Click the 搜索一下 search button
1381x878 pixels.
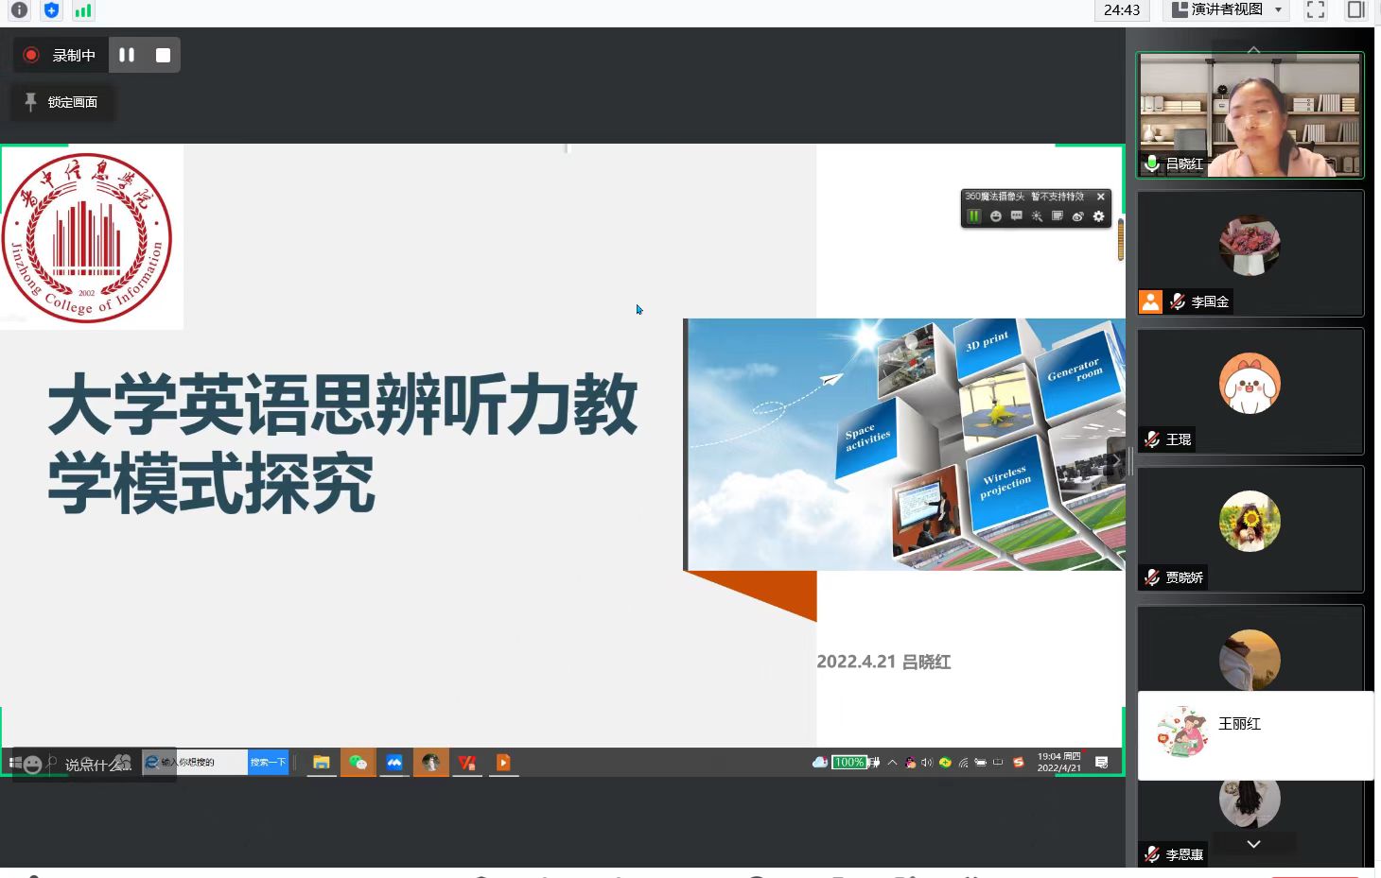(268, 762)
